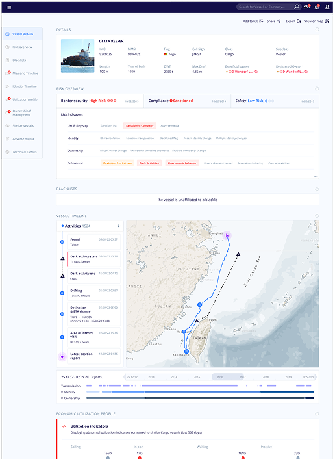335x459 pixels.
Task: Click the Utilization profile badge icon
Action: point(8,99)
